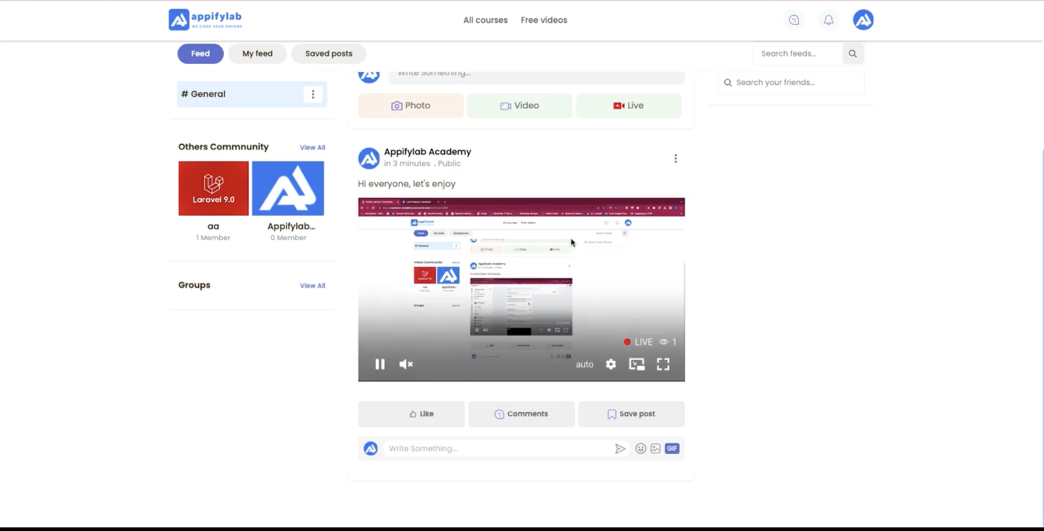Enter fullscreen on the live video
Screen dimensions: 1044x531
click(x=663, y=365)
